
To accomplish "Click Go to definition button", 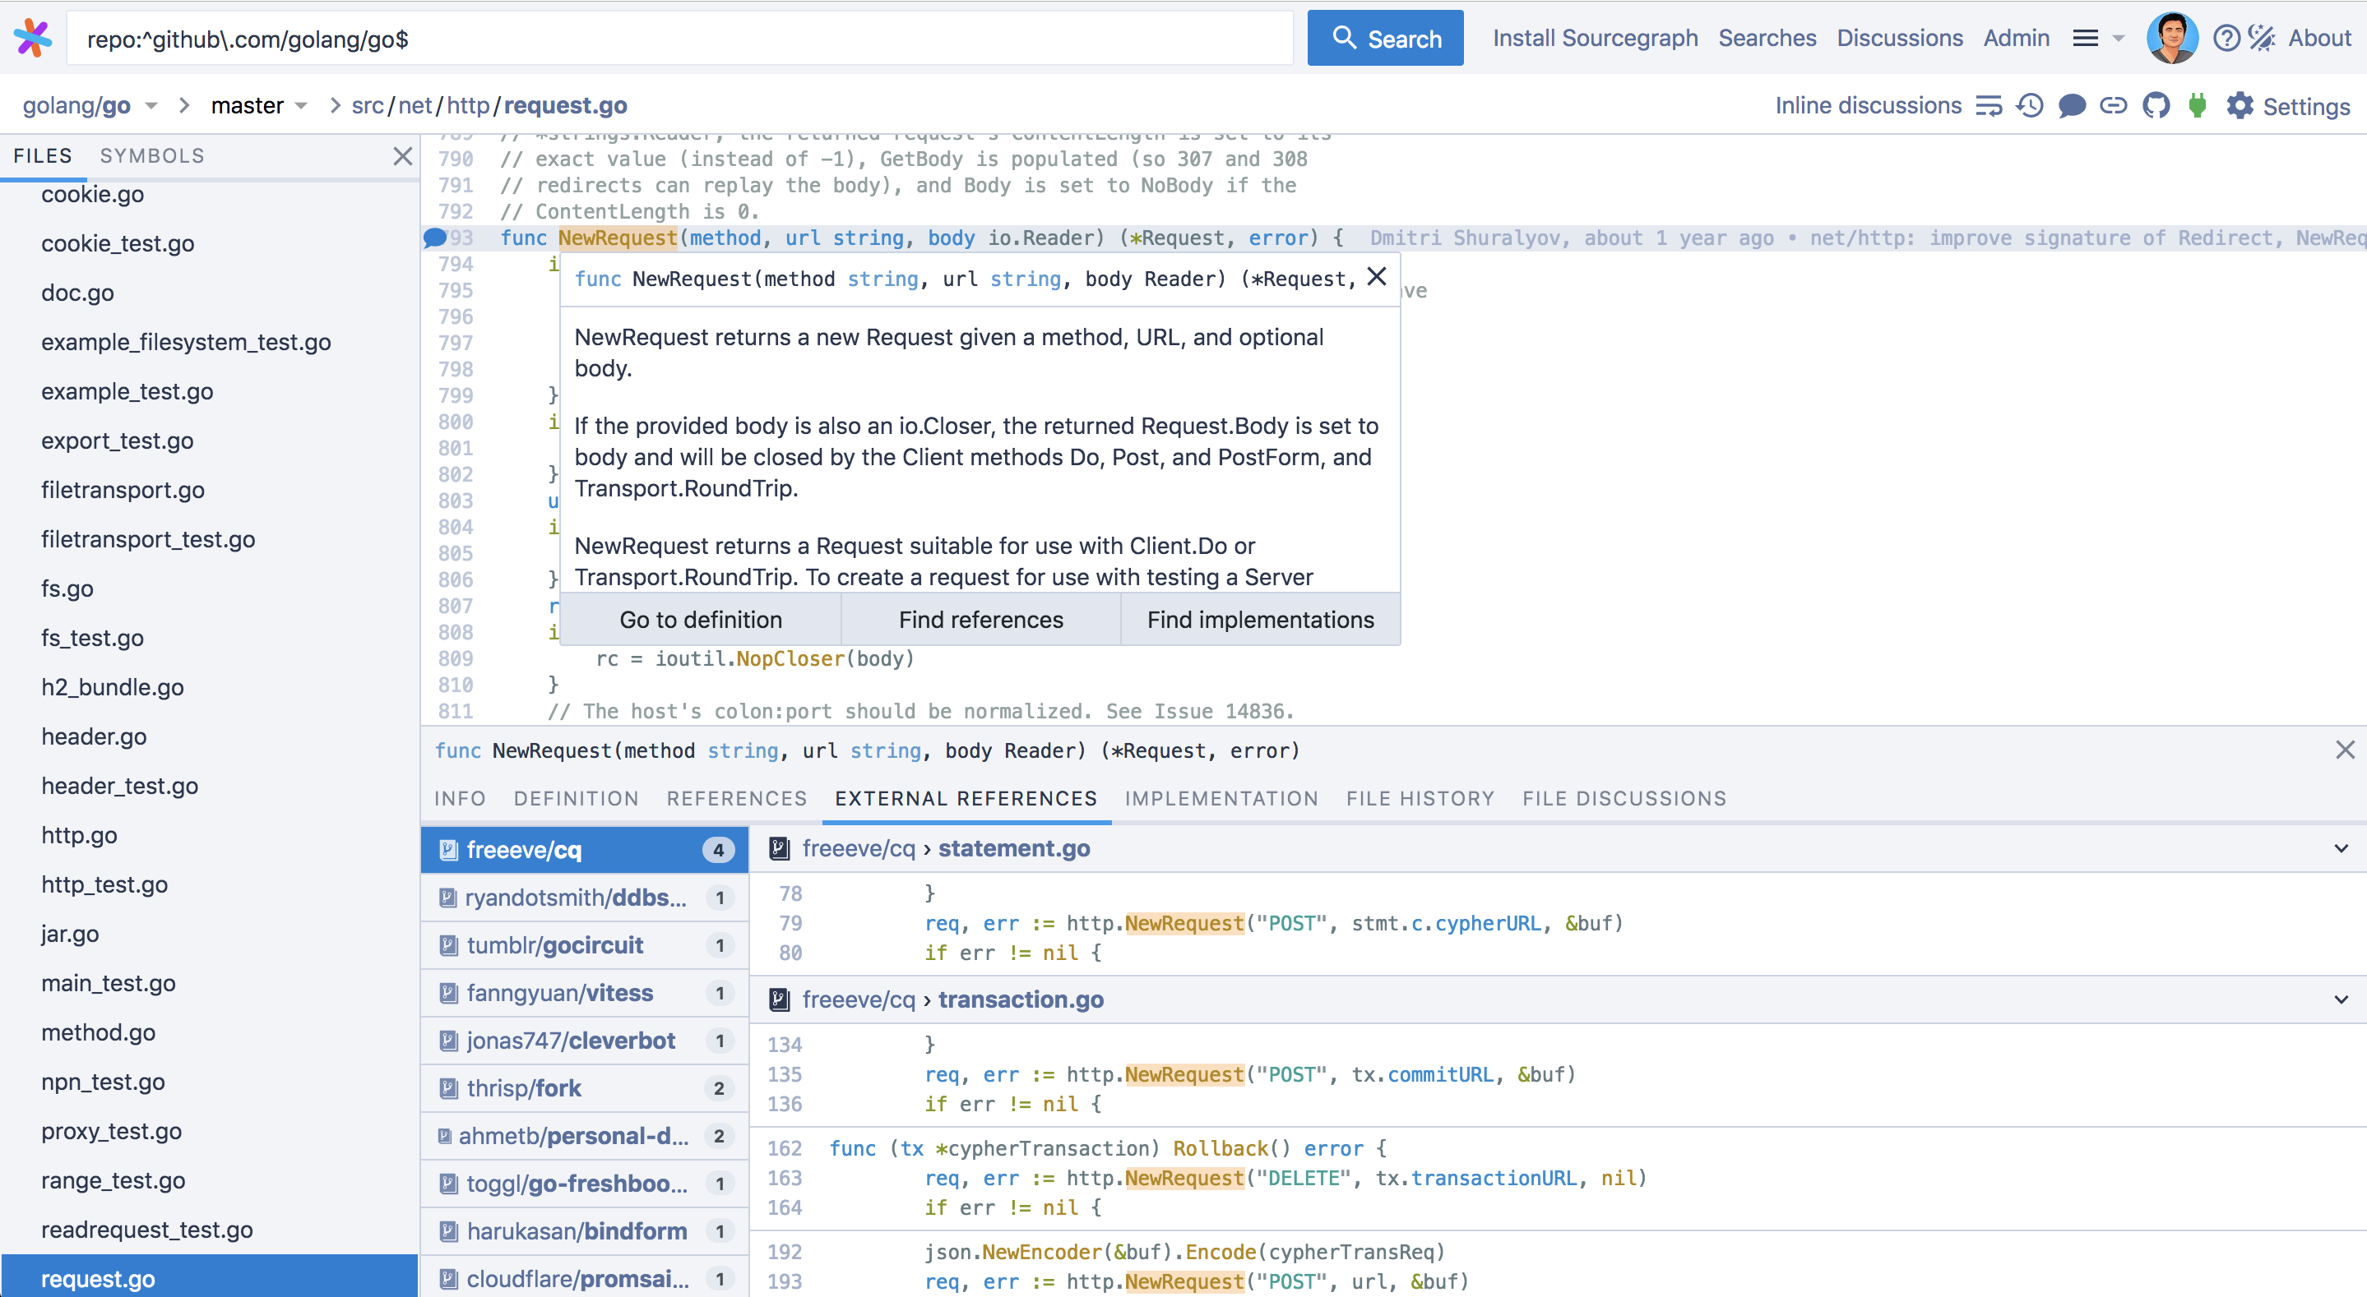I will pos(700,620).
